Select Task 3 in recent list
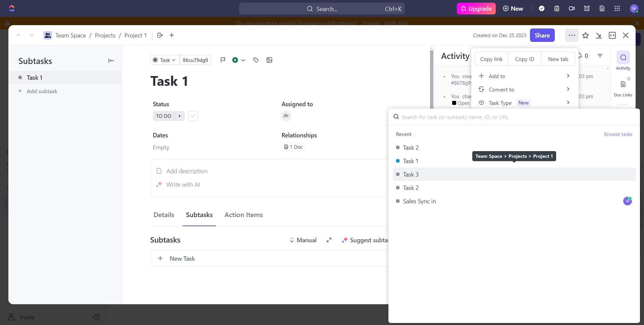 514,174
